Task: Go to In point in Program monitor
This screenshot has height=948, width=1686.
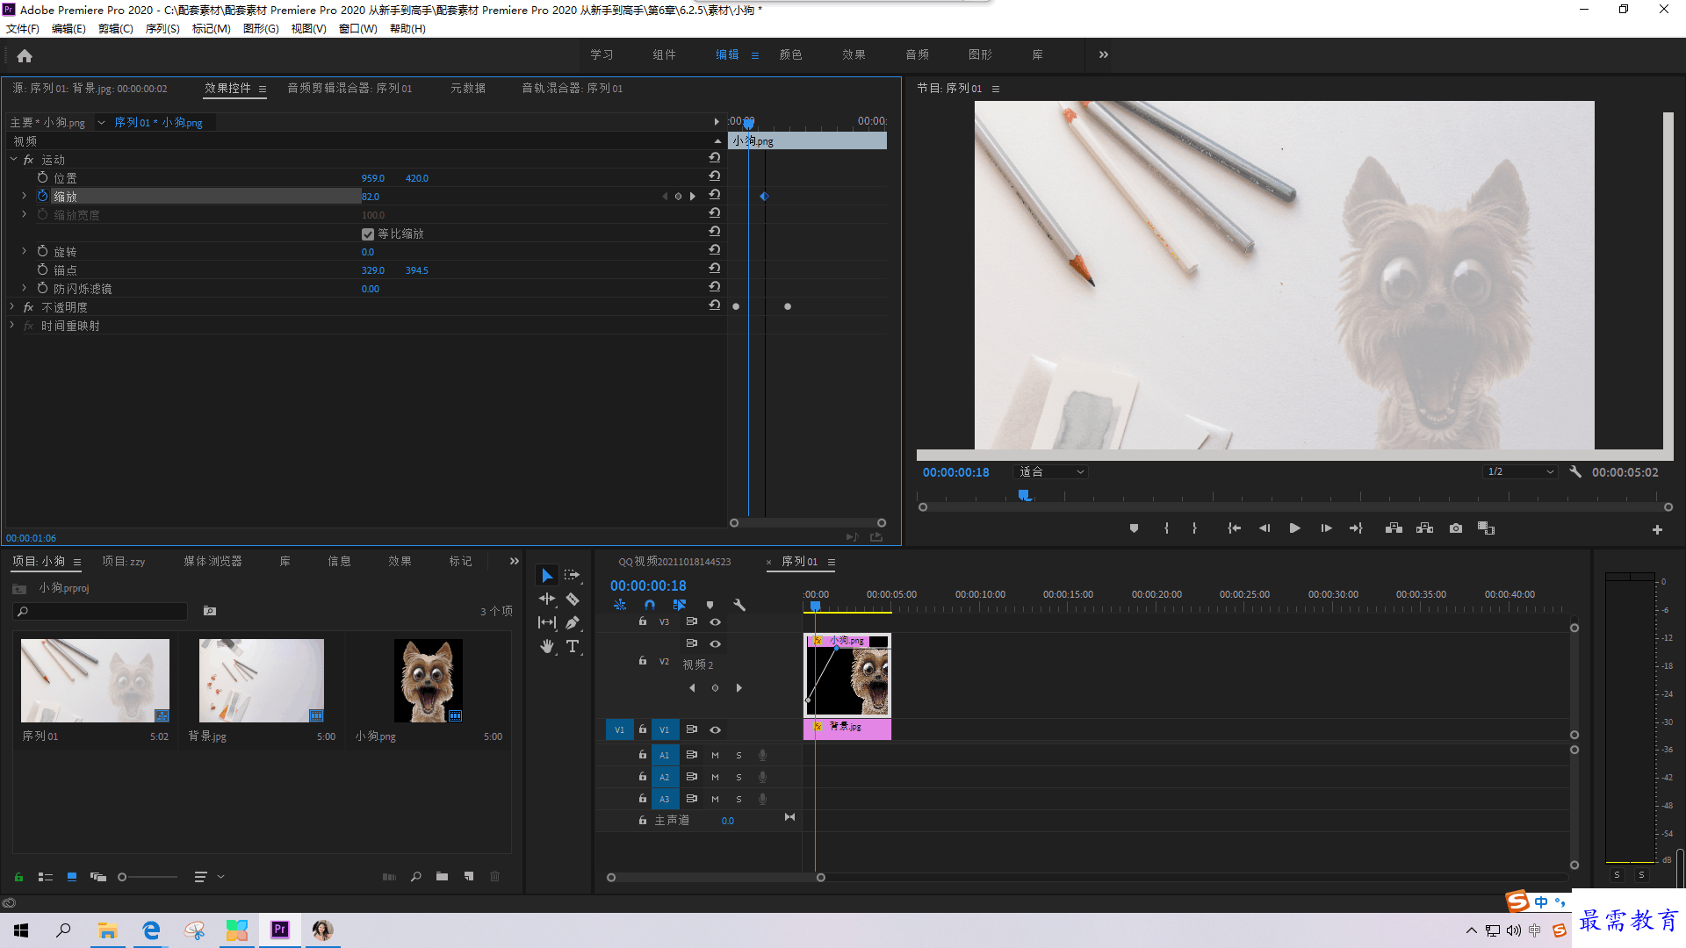Action: (x=1234, y=528)
